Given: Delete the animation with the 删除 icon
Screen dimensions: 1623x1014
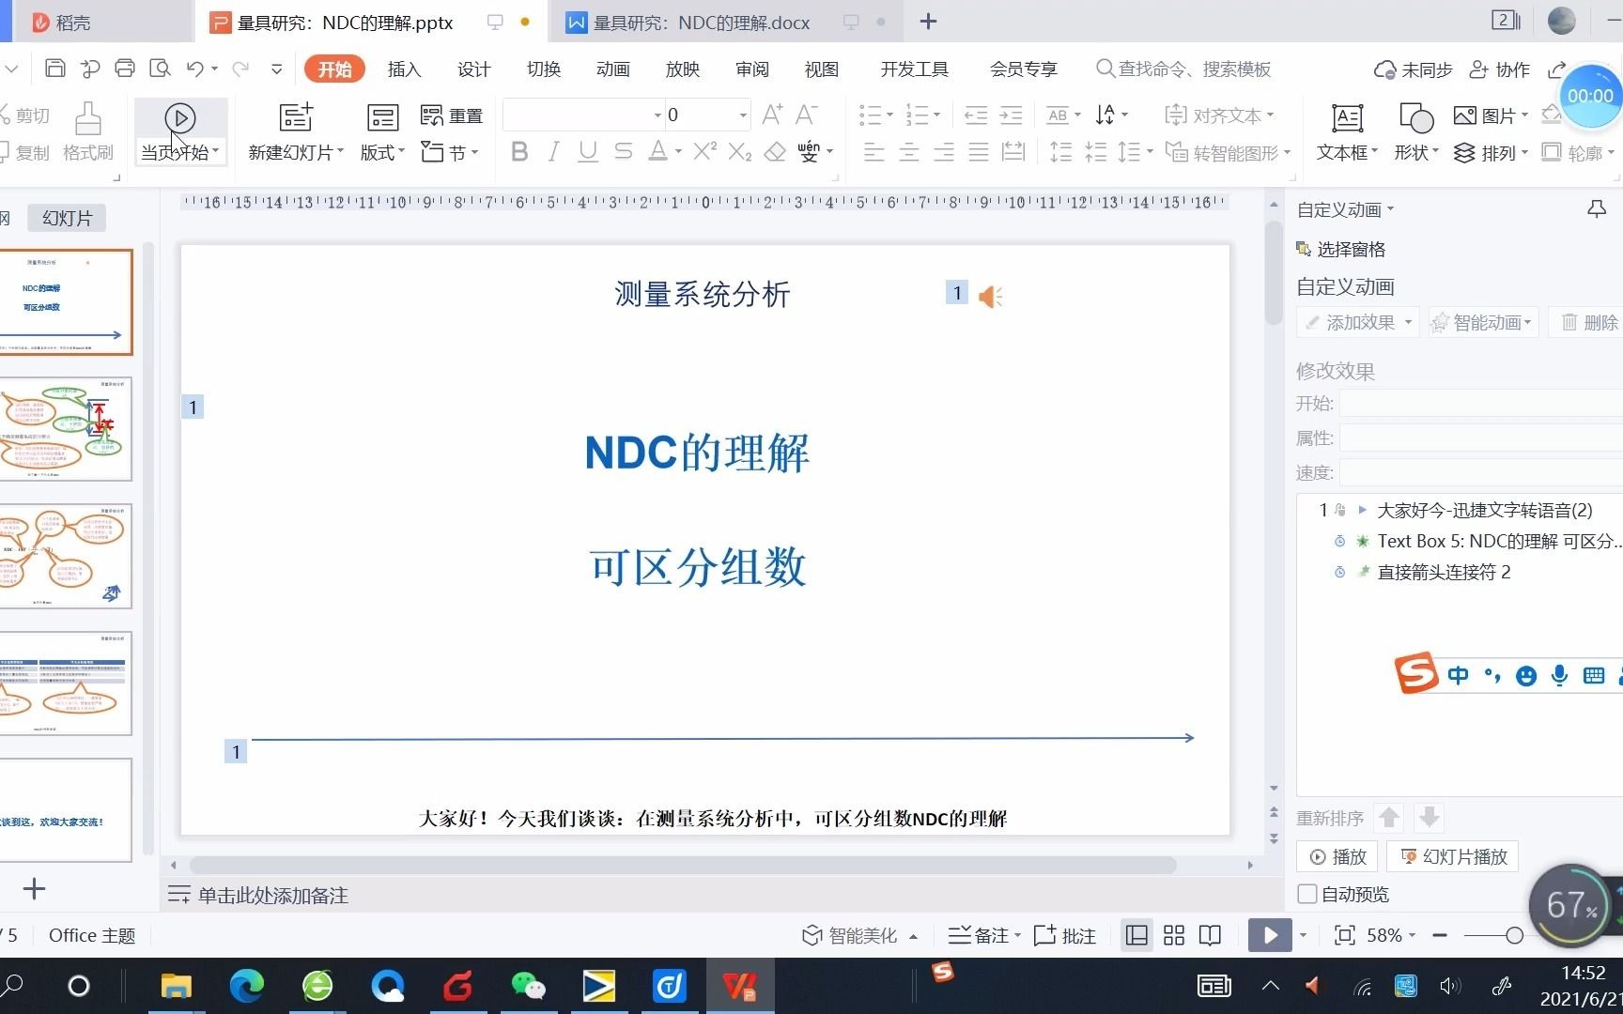Looking at the screenshot, I should click(1588, 321).
